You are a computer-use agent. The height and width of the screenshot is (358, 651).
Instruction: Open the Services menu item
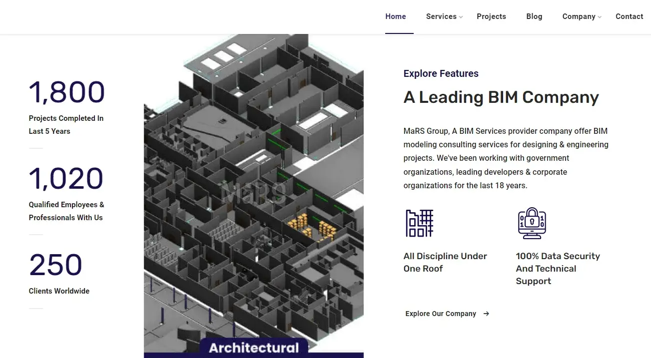click(441, 16)
